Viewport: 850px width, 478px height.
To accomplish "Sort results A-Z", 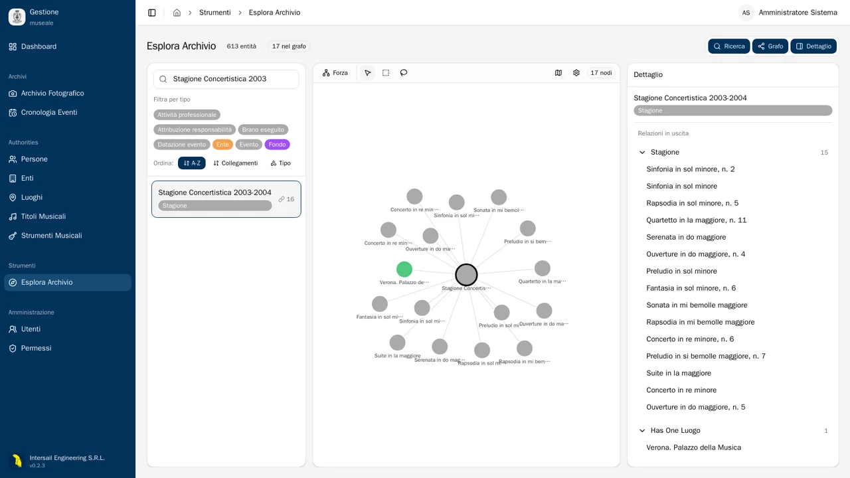I will coord(192,163).
